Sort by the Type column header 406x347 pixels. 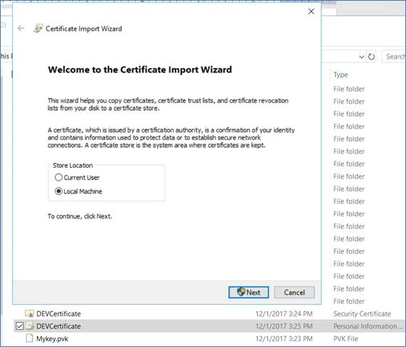341,75
